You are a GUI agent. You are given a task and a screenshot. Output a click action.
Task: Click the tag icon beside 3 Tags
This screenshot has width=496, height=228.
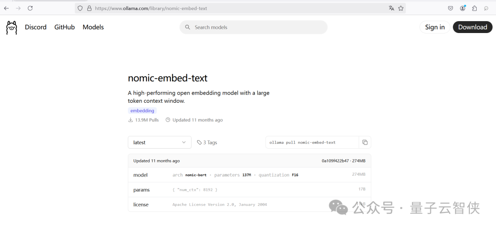[x=199, y=142]
